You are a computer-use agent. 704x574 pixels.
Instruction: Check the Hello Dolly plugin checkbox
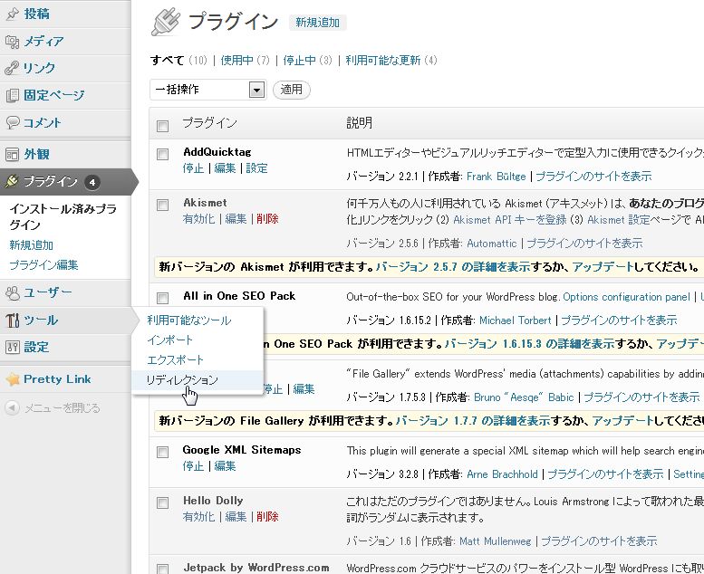click(162, 502)
